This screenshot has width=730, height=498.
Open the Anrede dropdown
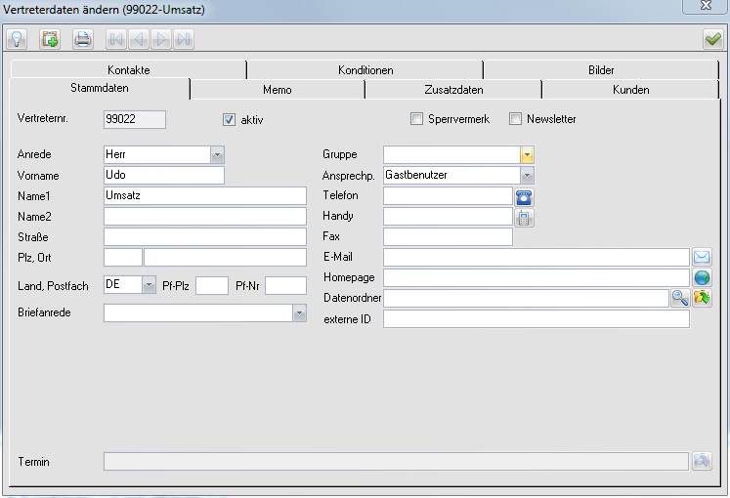pyautogui.click(x=217, y=155)
